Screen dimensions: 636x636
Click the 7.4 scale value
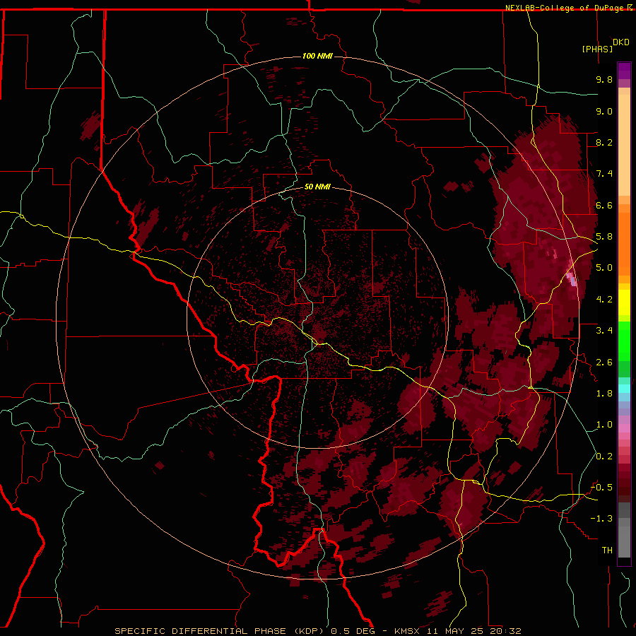(x=604, y=174)
